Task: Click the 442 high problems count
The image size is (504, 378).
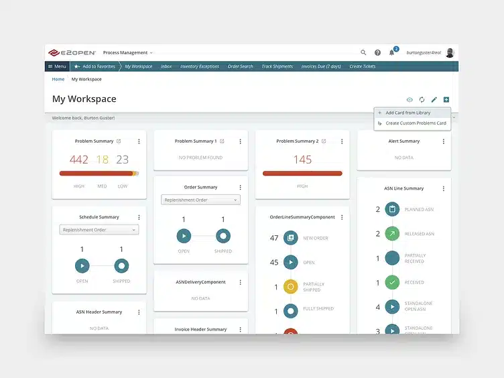Action: click(79, 160)
